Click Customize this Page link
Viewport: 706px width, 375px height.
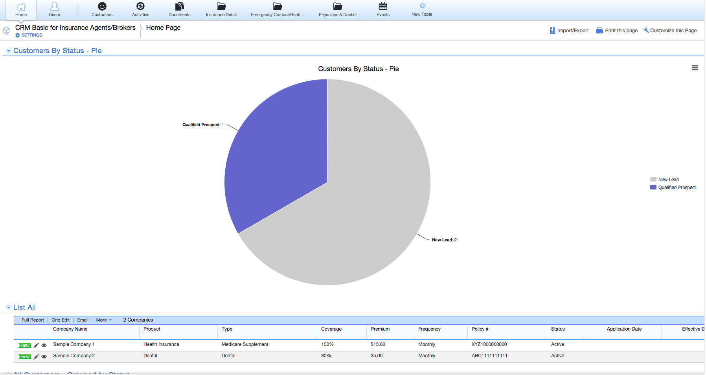click(x=673, y=31)
